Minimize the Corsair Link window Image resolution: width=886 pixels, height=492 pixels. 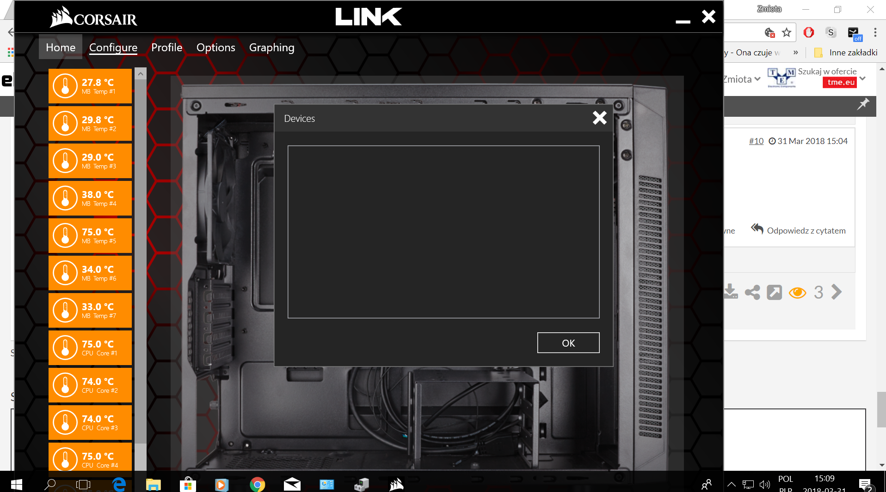click(683, 21)
